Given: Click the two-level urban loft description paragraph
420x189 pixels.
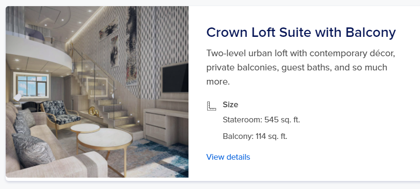Looking at the screenshot, I should (x=301, y=68).
